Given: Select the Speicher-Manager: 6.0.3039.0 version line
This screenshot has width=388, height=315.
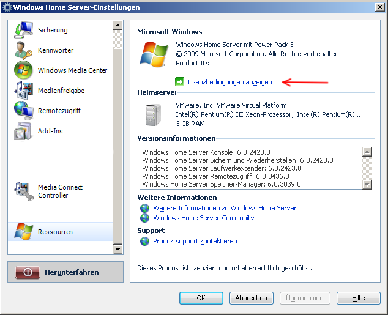Looking at the screenshot, I should [222, 184].
